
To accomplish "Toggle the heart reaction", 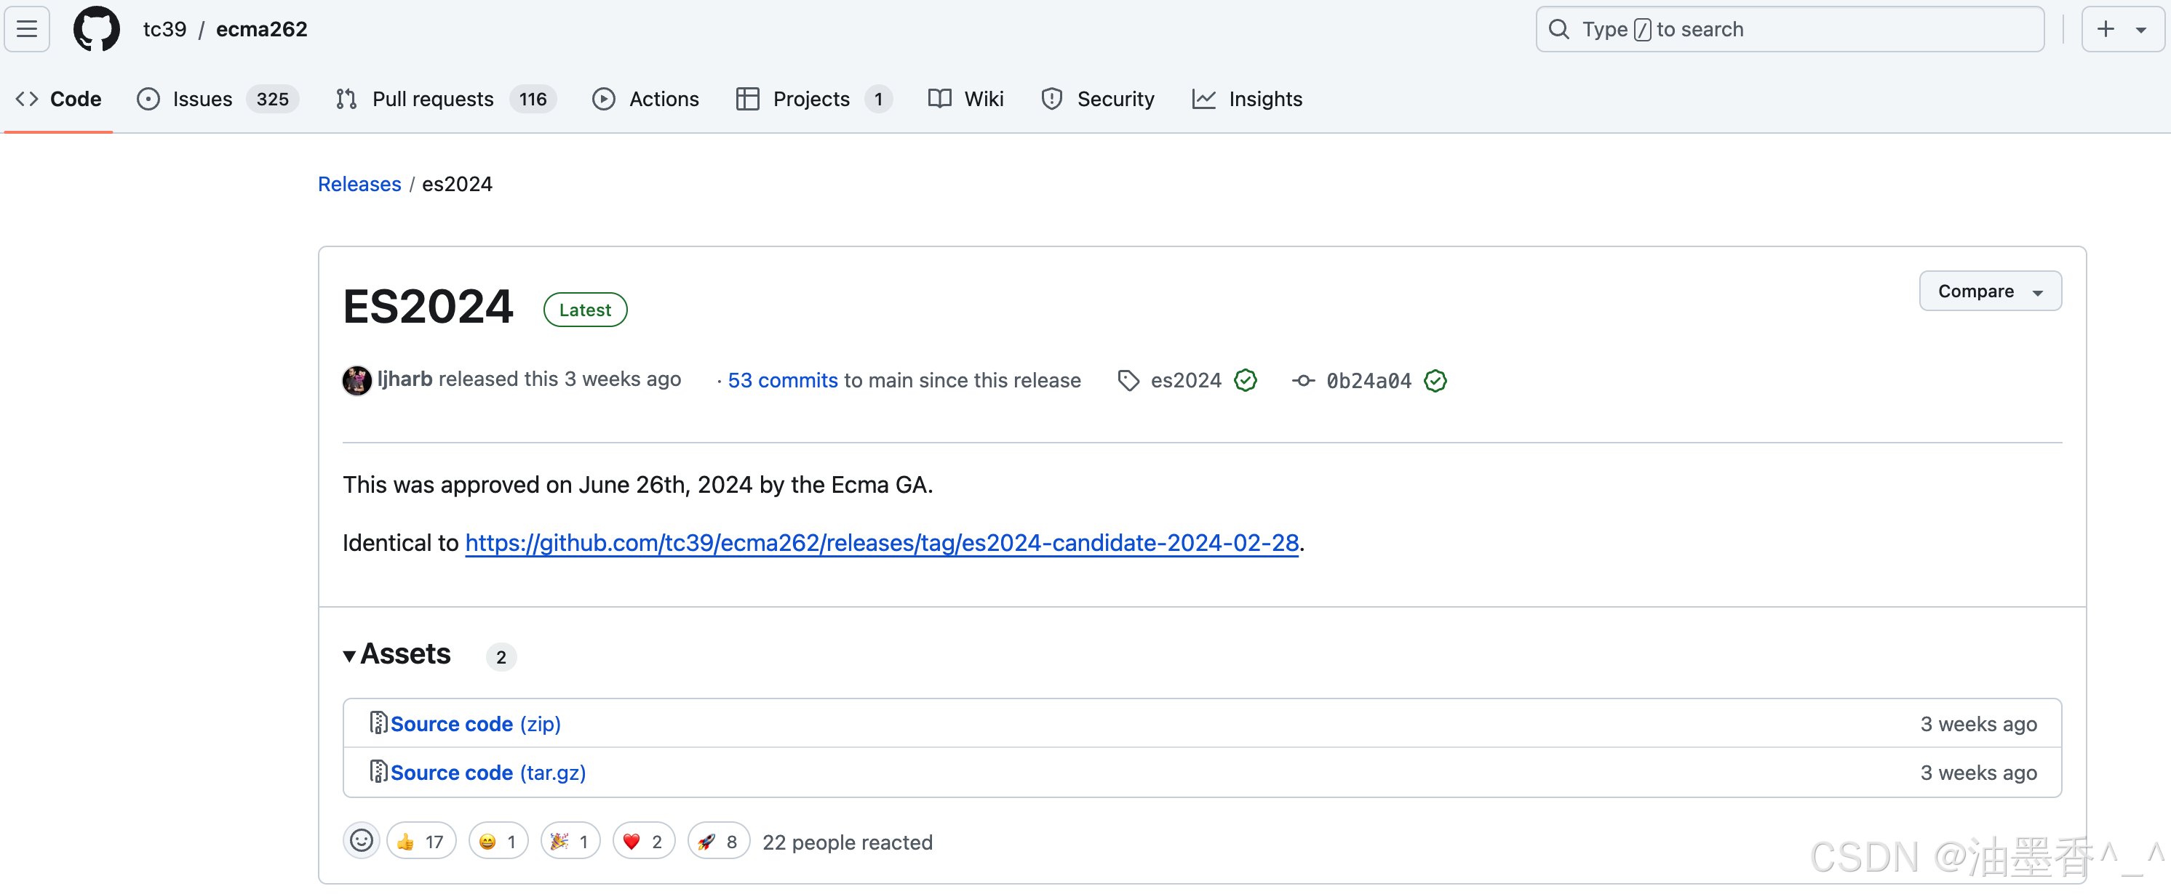I will click(x=643, y=840).
